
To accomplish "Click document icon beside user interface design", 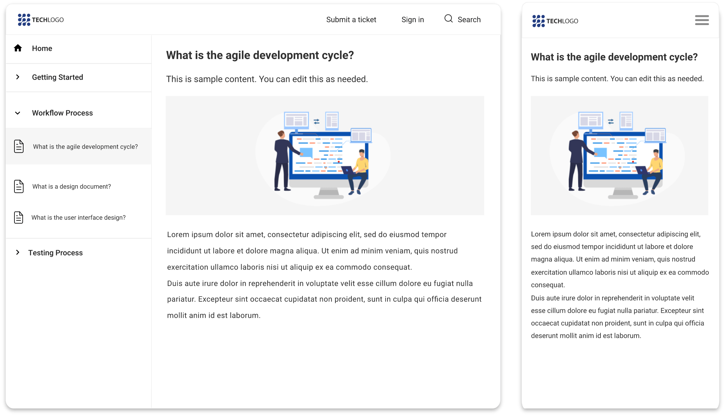I will pyautogui.click(x=19, y=218).
